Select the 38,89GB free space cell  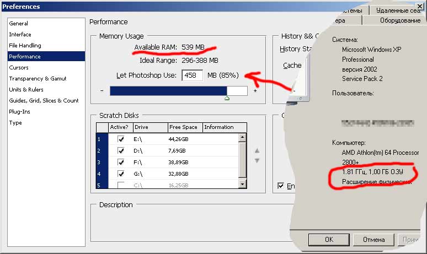(x=178, y=163)
